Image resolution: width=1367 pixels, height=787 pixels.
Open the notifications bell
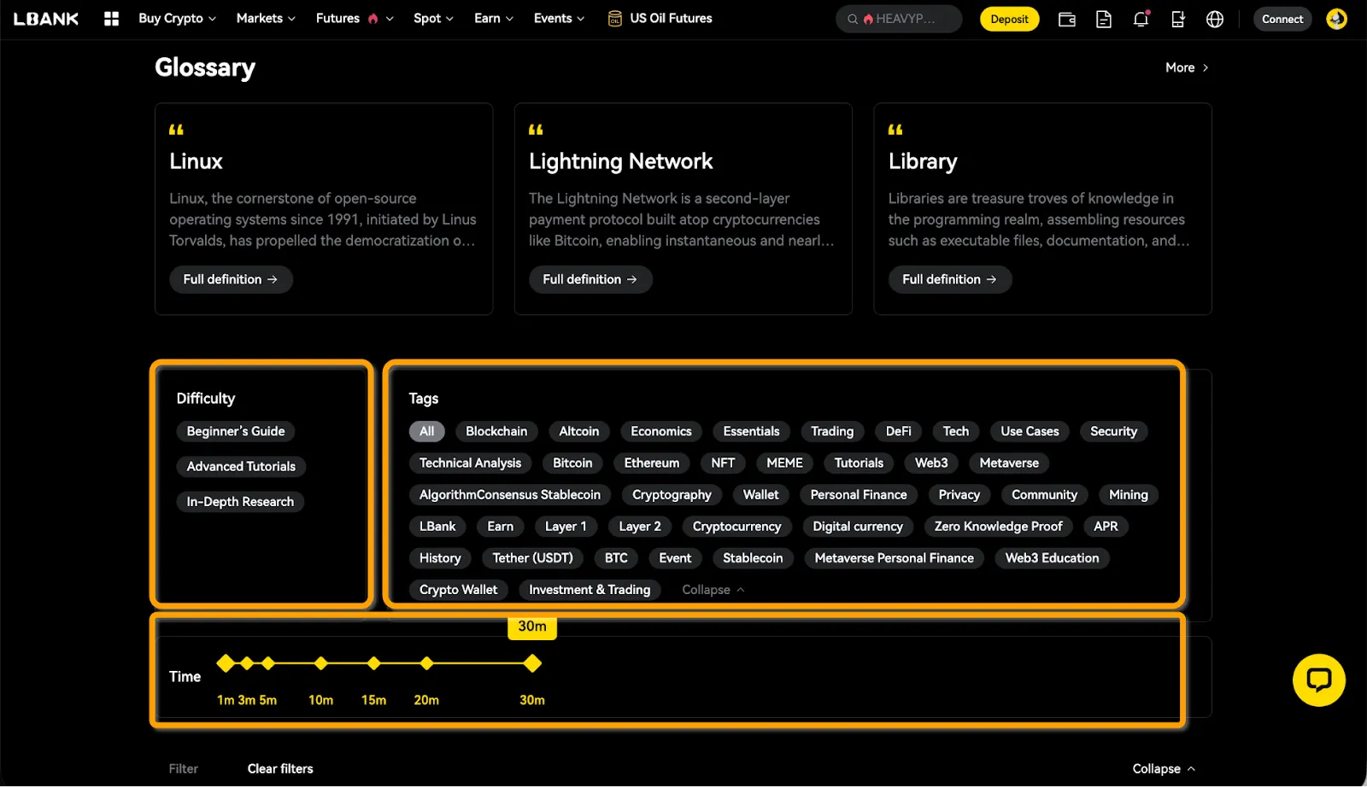[1141, 19]
